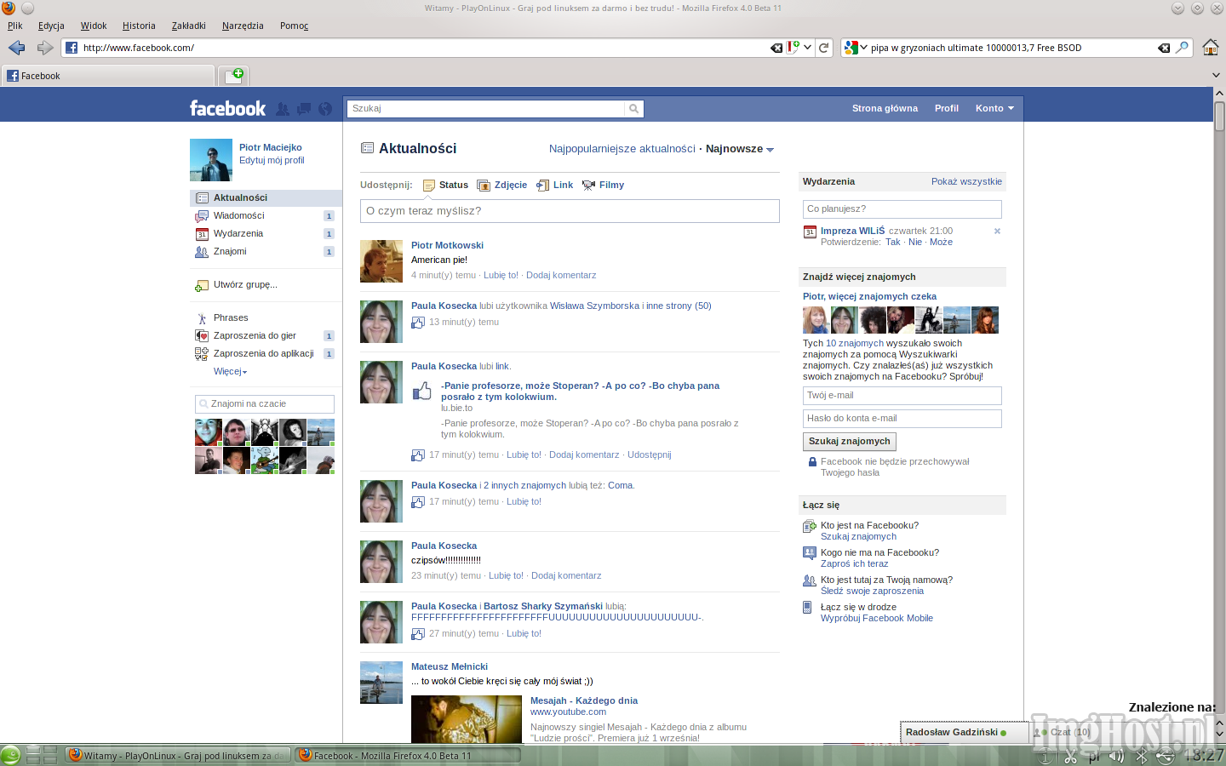This screenshot has height=766, width=1226.
Task: Open the address bar history dropdown arrow
Action: (807, 48)
